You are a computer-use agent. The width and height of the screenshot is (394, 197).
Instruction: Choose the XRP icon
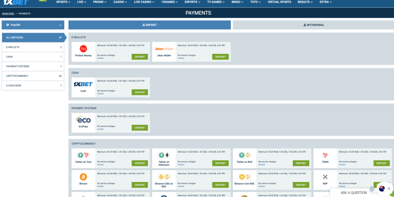click(x=325, y=177)
